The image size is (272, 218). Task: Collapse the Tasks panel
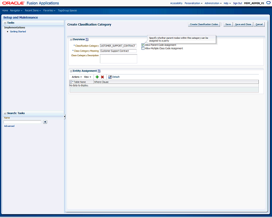point(5,23)
